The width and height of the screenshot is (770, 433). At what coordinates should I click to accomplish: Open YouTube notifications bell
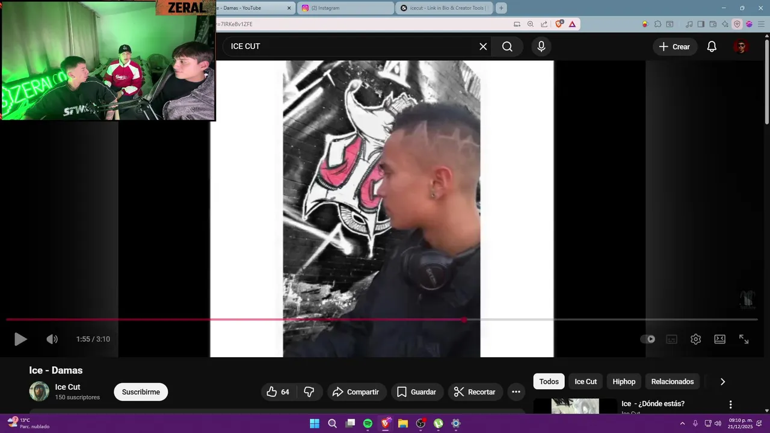tap(712, 46)
